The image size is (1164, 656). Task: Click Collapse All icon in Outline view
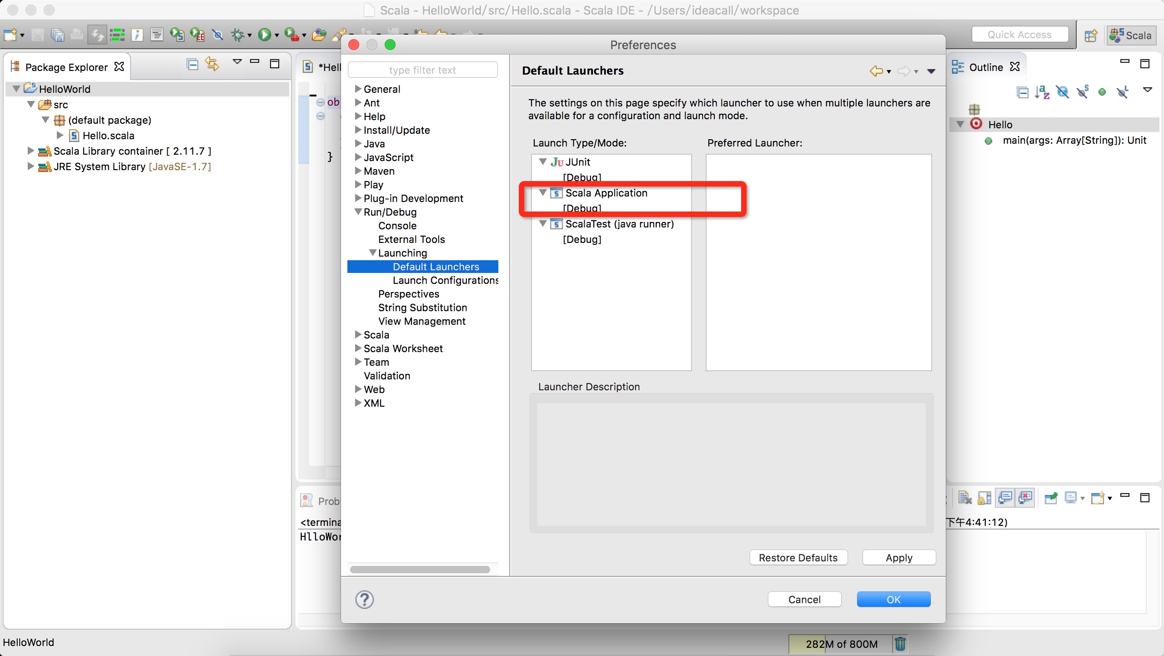pyautogui.click(x=1023, y=92)
